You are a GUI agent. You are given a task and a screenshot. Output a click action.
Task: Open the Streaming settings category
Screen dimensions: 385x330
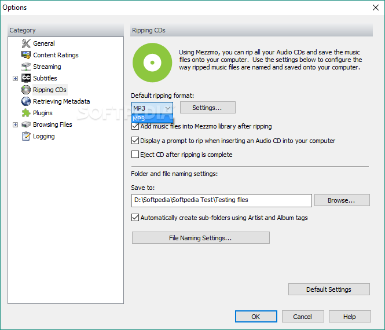[47, 67]
